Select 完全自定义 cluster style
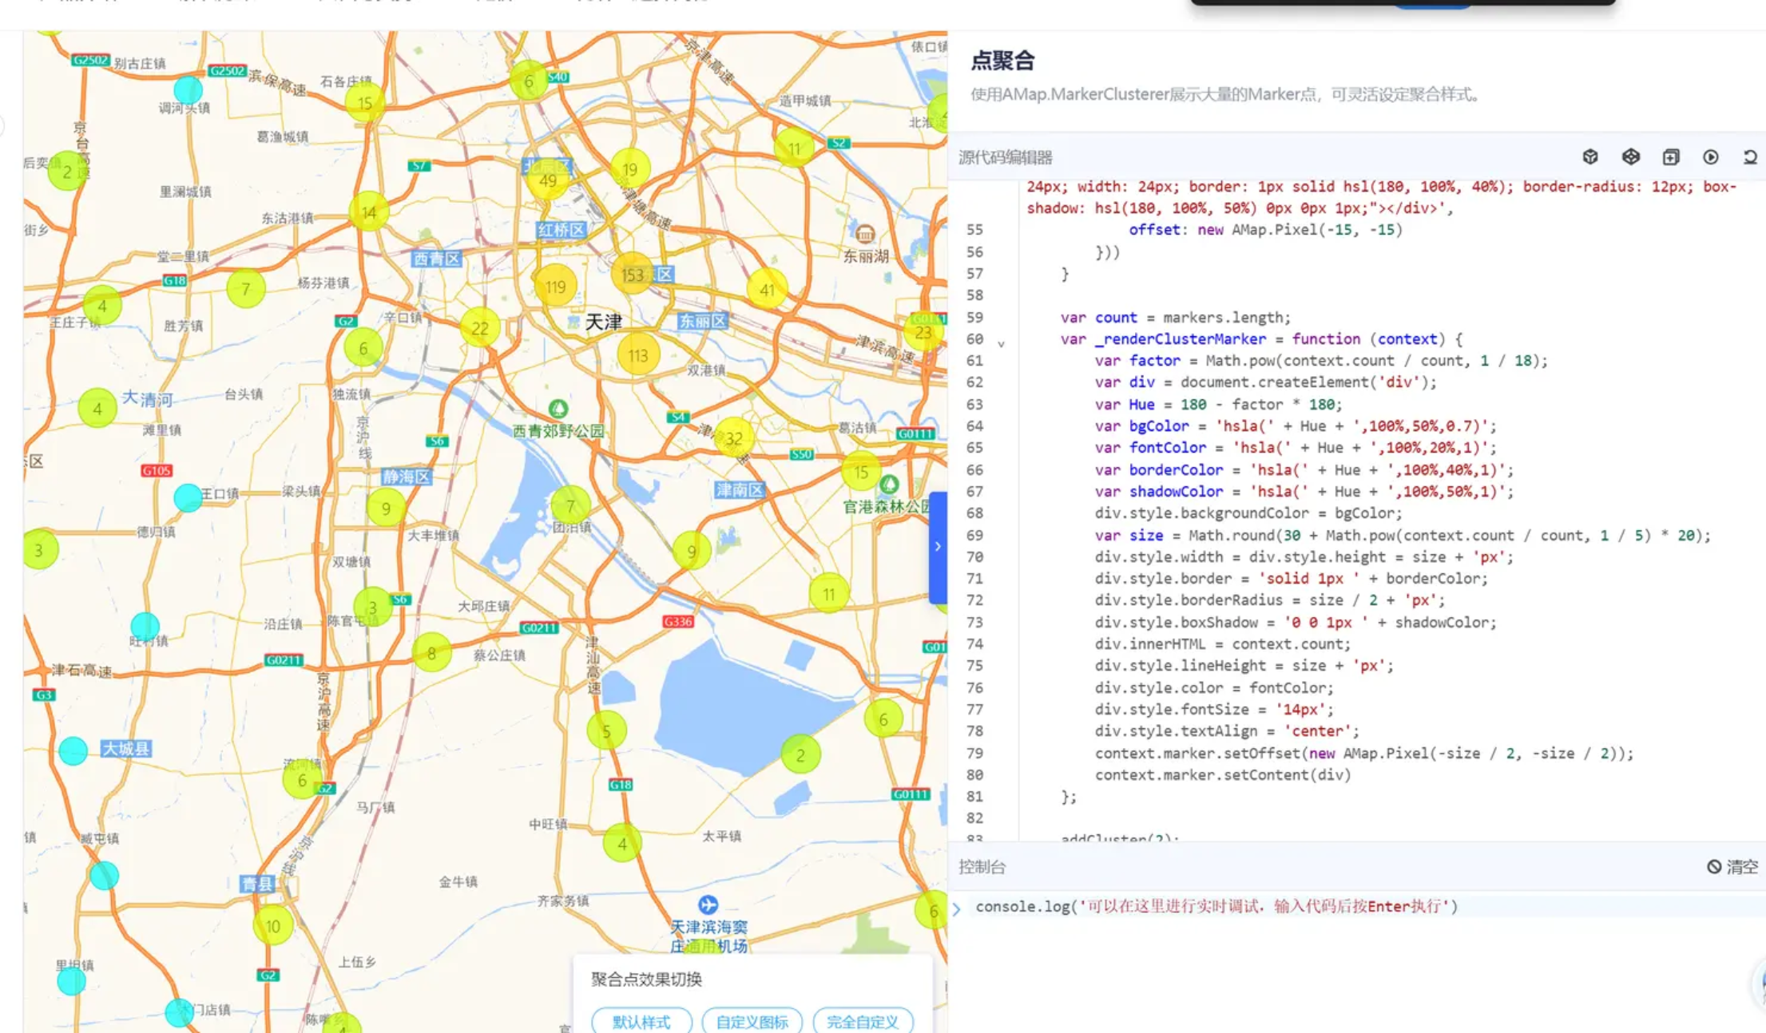Image resolution: width=1766 pixels, height=1033 pixels. click(x=862, y=1021)
